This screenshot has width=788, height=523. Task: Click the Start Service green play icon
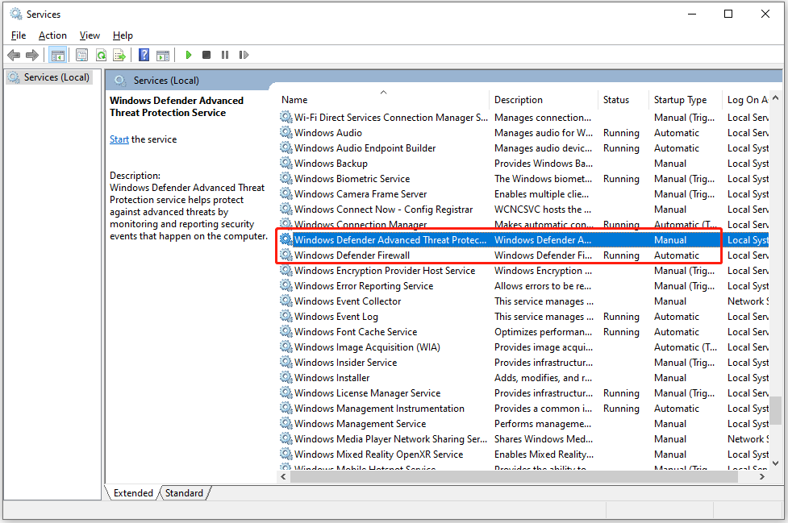click(x=188, y=54)
